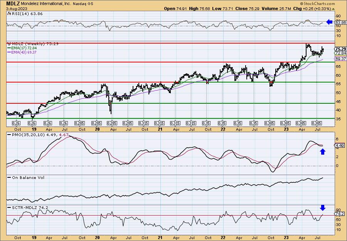Click the 90 level on the SCTR axis
Image resolution: width=347 pixels, height=241 pixels.
pos(338,210)
